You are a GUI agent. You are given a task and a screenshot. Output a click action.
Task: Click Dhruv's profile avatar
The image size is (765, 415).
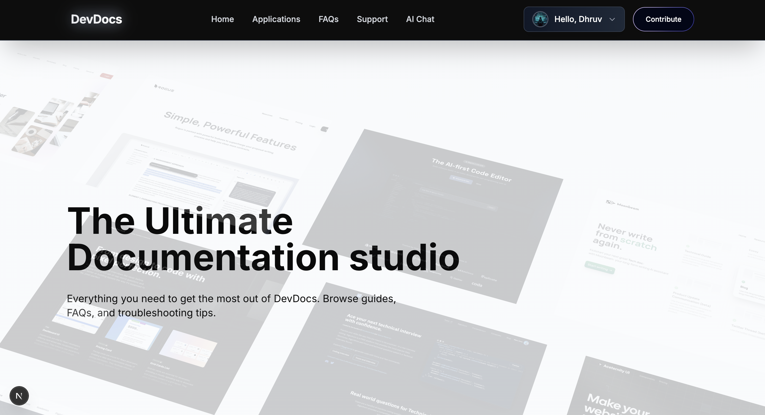tap(540, 19)
